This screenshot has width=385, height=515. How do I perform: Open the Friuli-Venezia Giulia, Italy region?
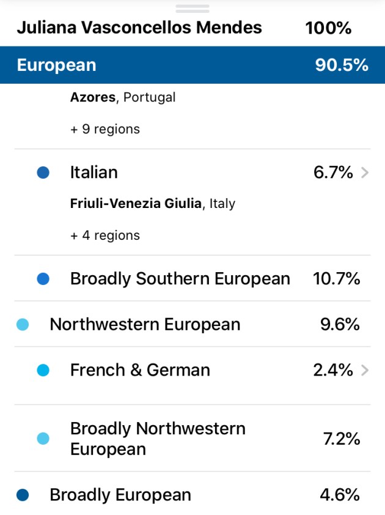pos(152,204)
